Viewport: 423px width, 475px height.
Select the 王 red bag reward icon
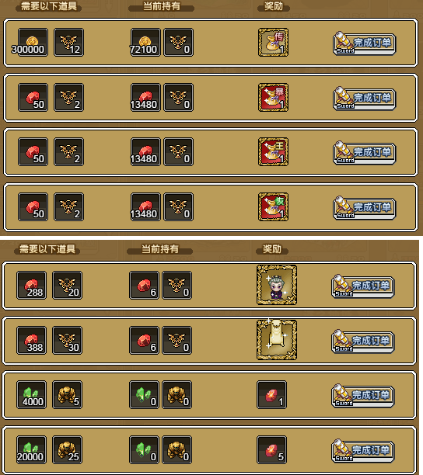(x=273, y=152)
